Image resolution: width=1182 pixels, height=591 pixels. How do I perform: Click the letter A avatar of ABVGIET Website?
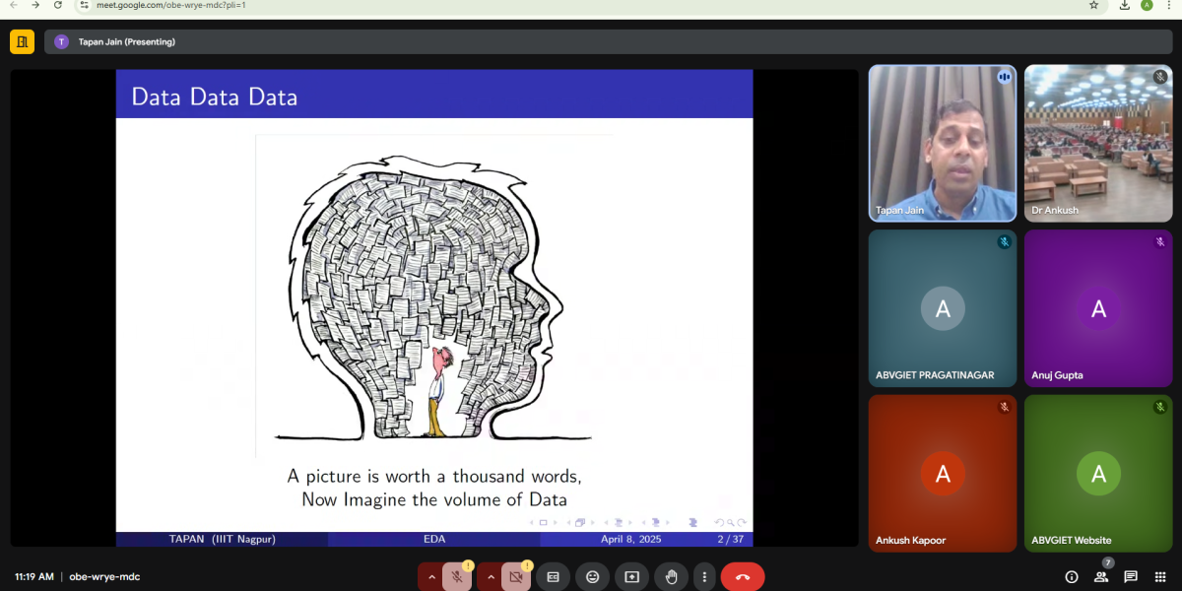[x=1098, y=474]
